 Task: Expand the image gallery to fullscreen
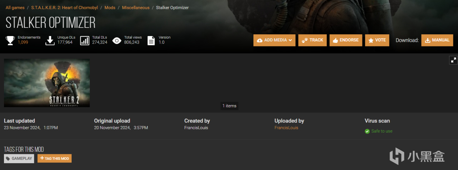point(453,60)
